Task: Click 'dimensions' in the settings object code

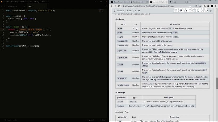Action: [14, 19]
